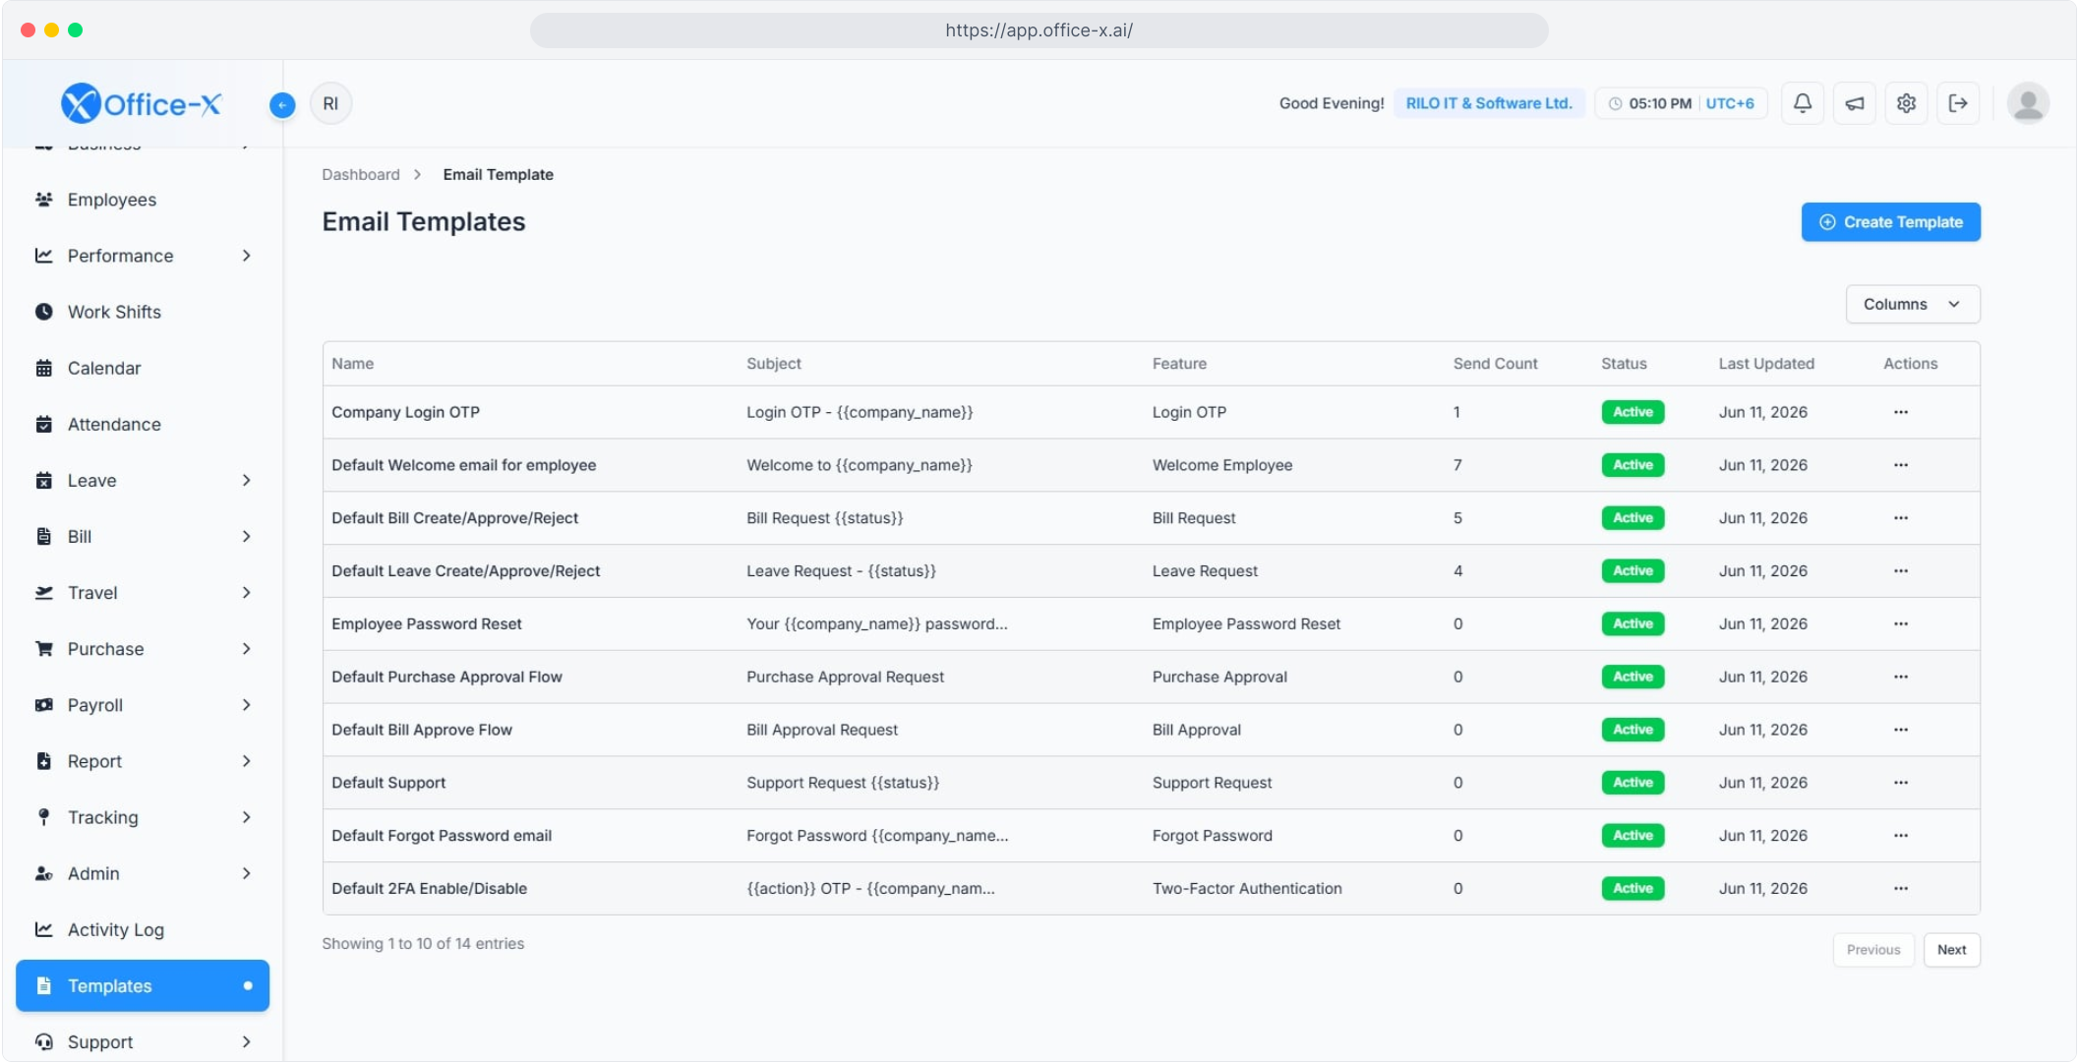Expand the Report menu chevron
The height and width of the screenshot is (1062, 2079).
point(246,761)
